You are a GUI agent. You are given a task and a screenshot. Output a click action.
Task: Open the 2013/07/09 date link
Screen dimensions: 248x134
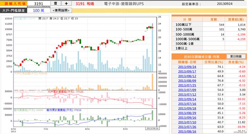pyautogui.click(x=187, y=90)
